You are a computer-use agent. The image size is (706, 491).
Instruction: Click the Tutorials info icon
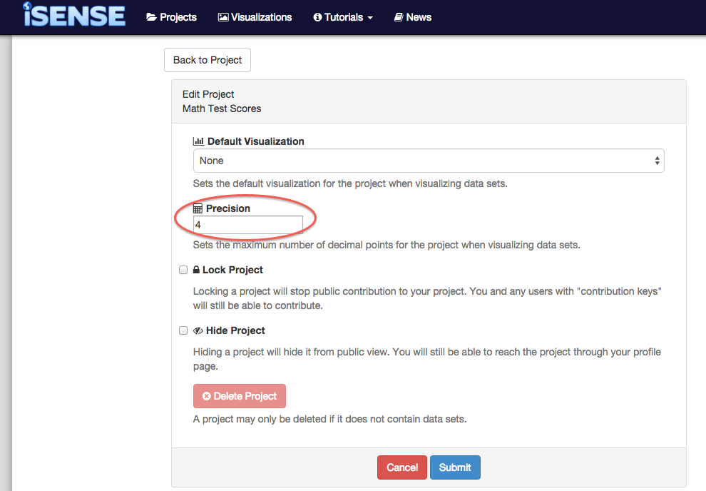317,17
